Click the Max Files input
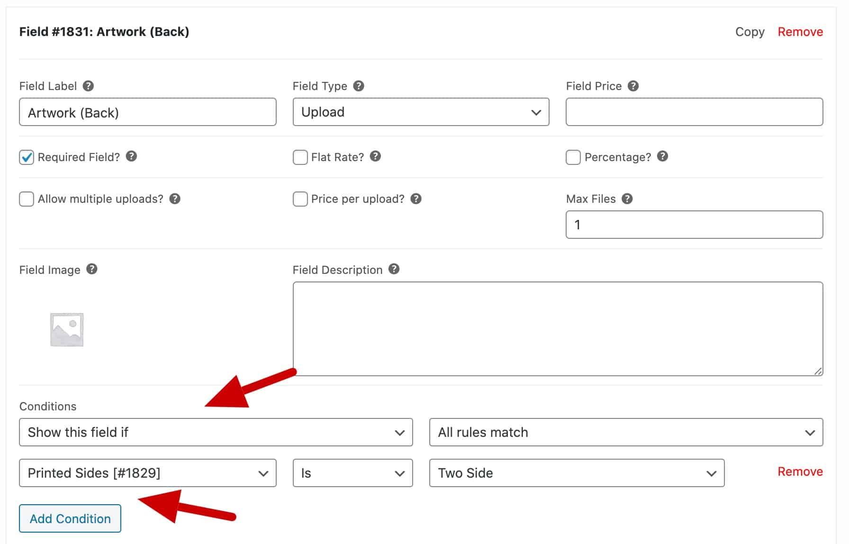This screenshot has height=544, width=849. pos(695,225)
